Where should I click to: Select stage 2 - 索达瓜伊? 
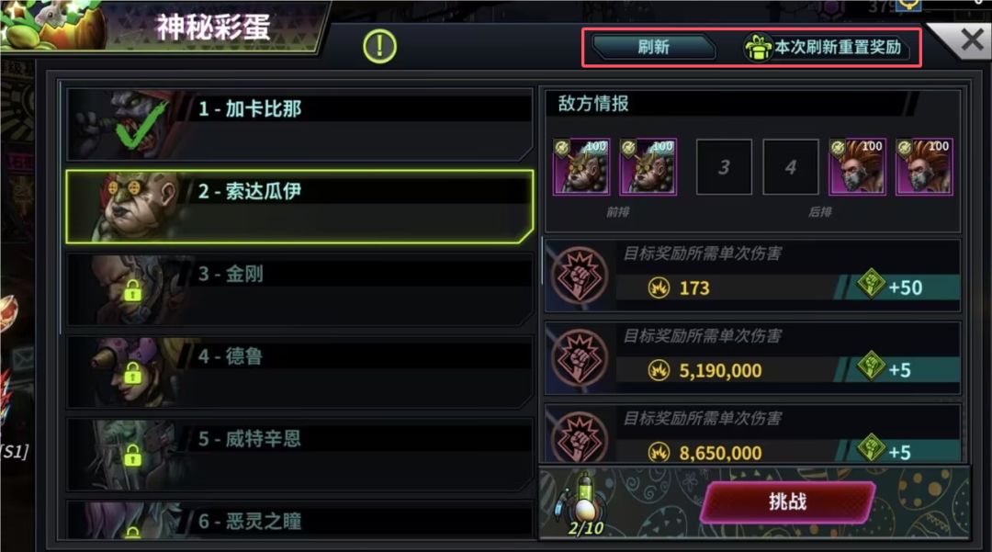point(299,206)
